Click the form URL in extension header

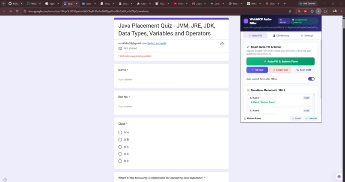[280, 28]
